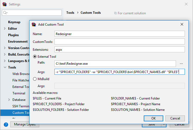The image size is (193, 130).
Task: Expand the Languages & Frameworks node
Action: click(x=5, y=61)
